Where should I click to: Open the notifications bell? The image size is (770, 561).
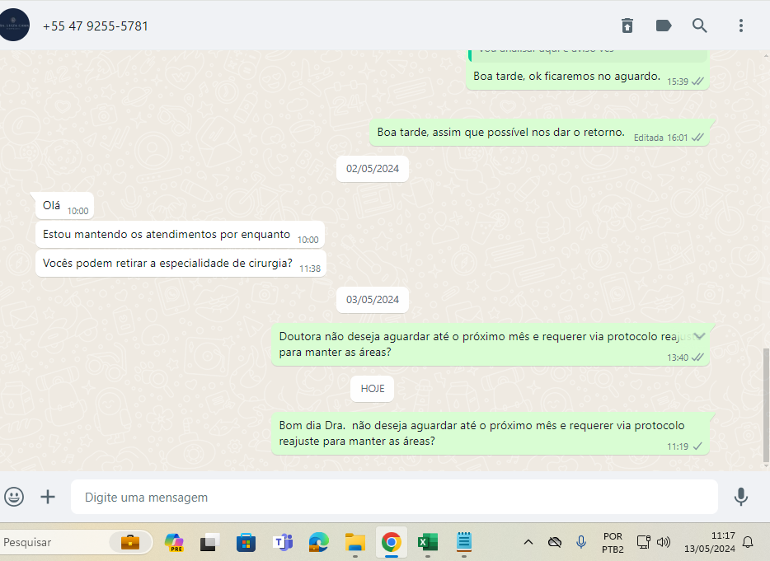748,542
